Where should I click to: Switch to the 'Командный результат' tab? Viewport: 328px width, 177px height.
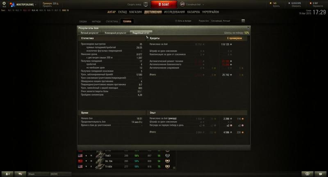pyautogui.click(x=116, y=33)
